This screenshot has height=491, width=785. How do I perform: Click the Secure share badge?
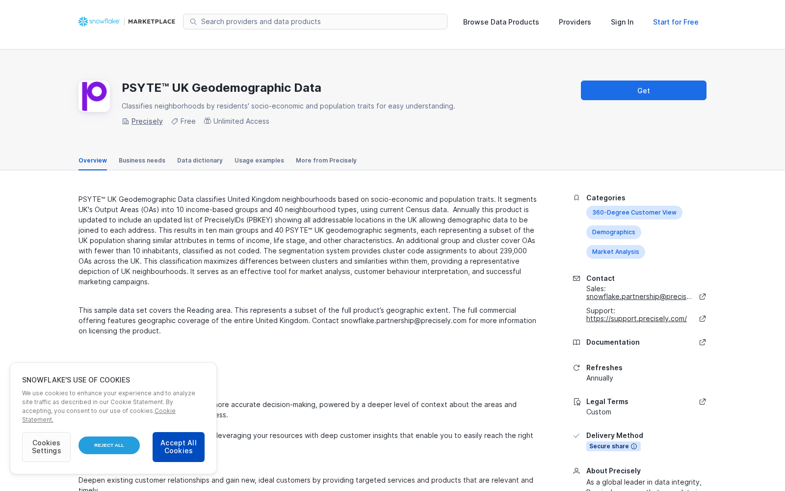[x=613, y=446]
